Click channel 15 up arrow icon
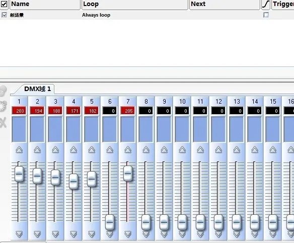Screen dimensions: 294x243 (273, 150)
